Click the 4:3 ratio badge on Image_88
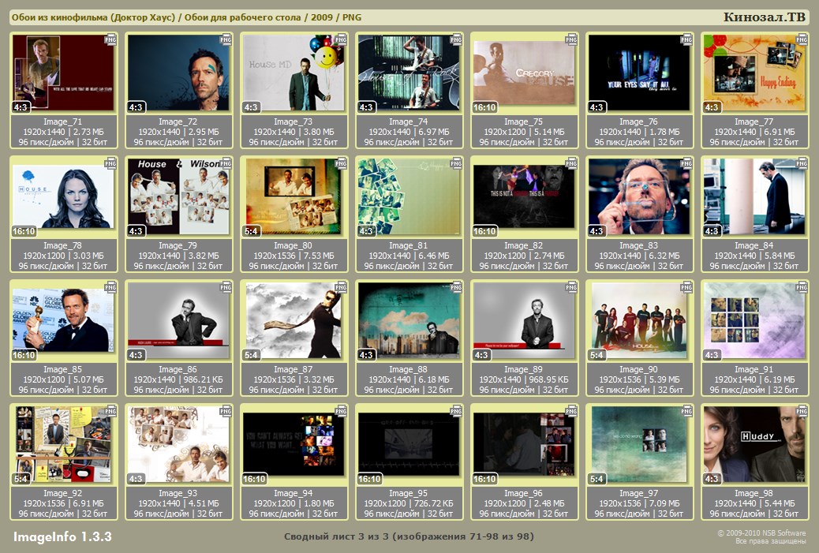 [366, 355]
